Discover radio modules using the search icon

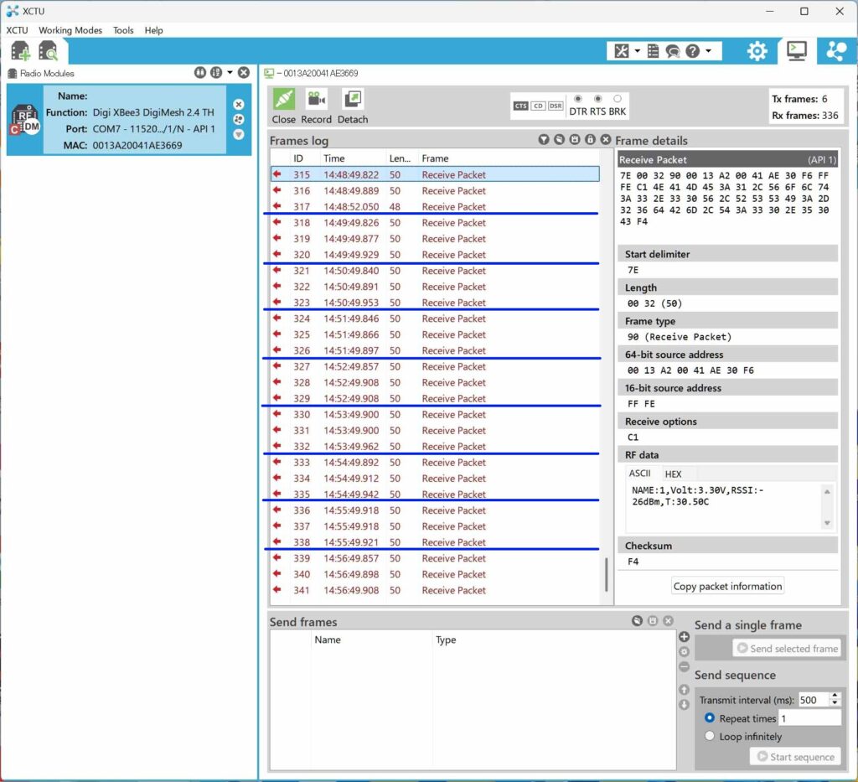pos(48,51)
